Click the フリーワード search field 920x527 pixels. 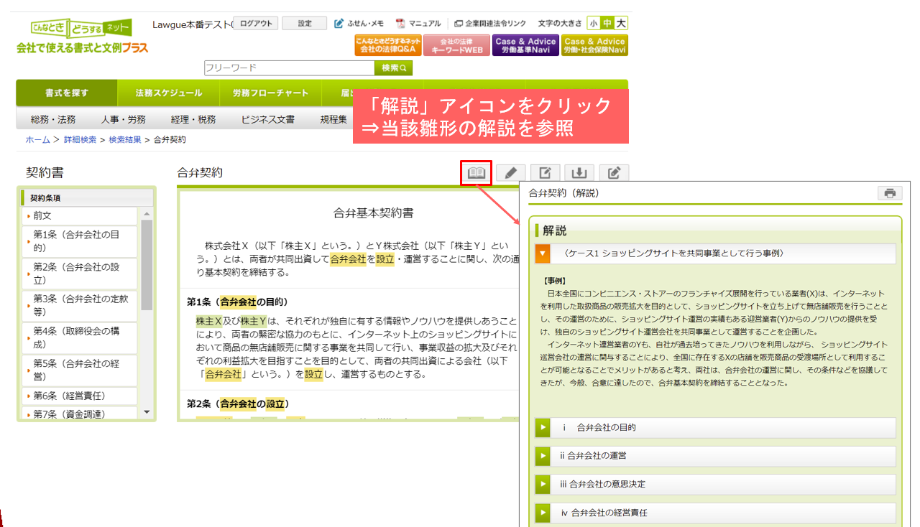click(288, 68)
